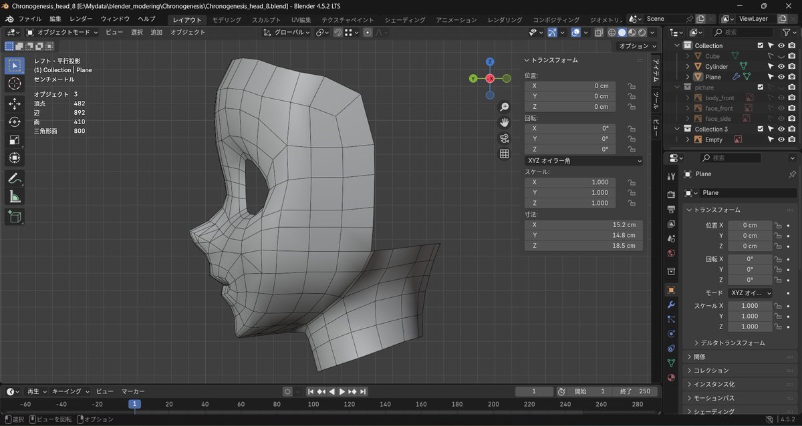Choose the Annotate pencil tool
This screenshot has height=426, width=802.
coord(15,178)
